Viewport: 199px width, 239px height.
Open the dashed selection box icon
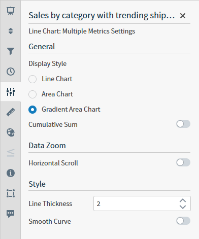(x=11, y=193)
